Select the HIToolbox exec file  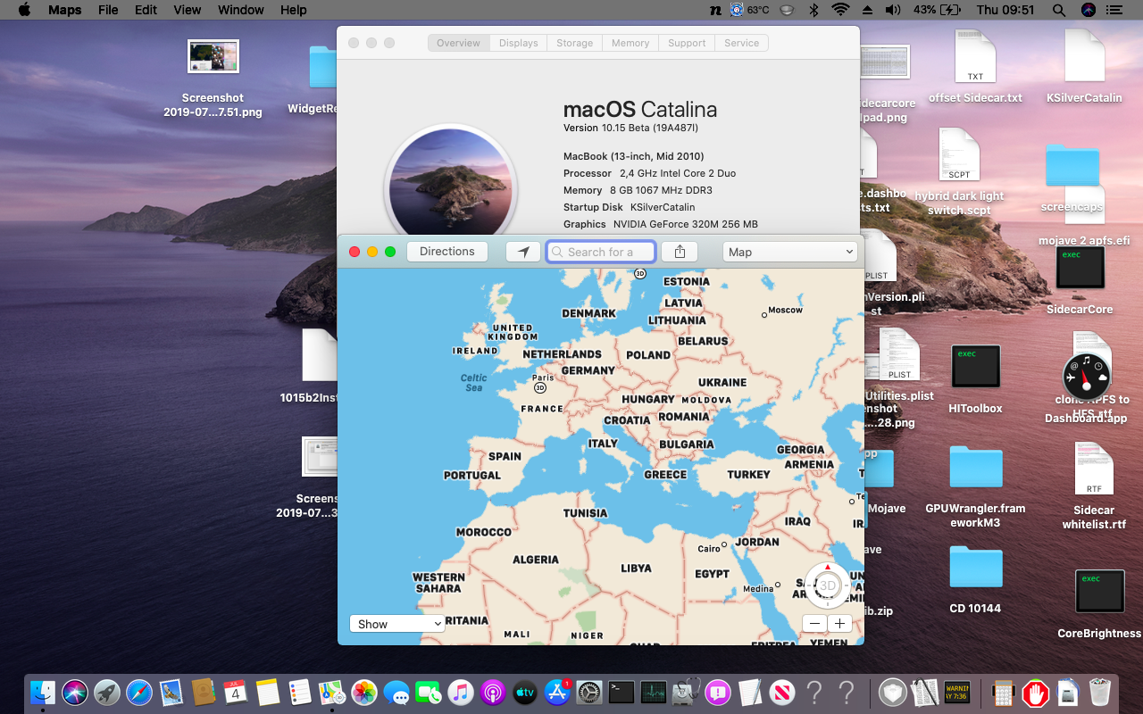coord(975,368)
